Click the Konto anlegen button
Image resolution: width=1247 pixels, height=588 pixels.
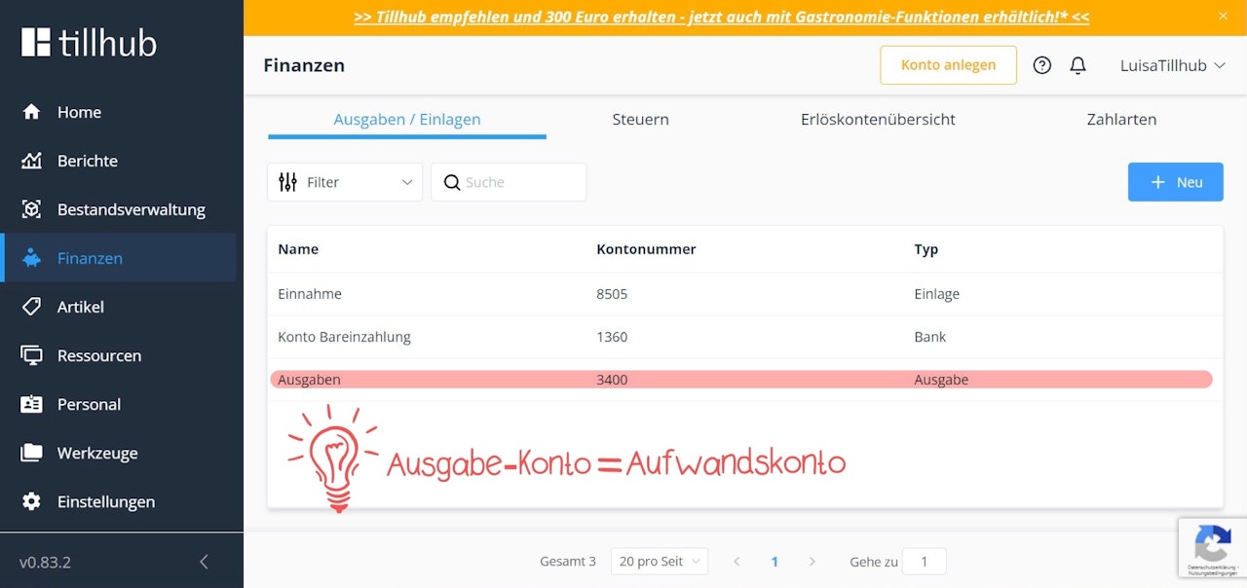point(948,65)
